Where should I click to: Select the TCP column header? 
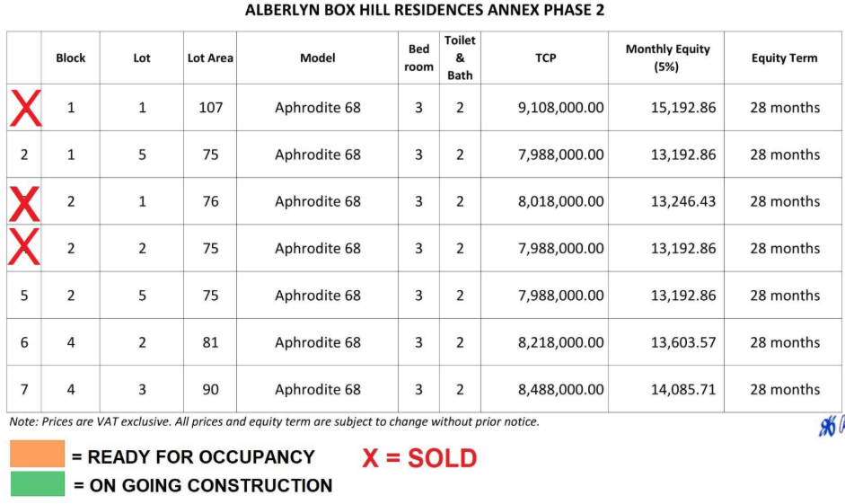tap(545, 58)
